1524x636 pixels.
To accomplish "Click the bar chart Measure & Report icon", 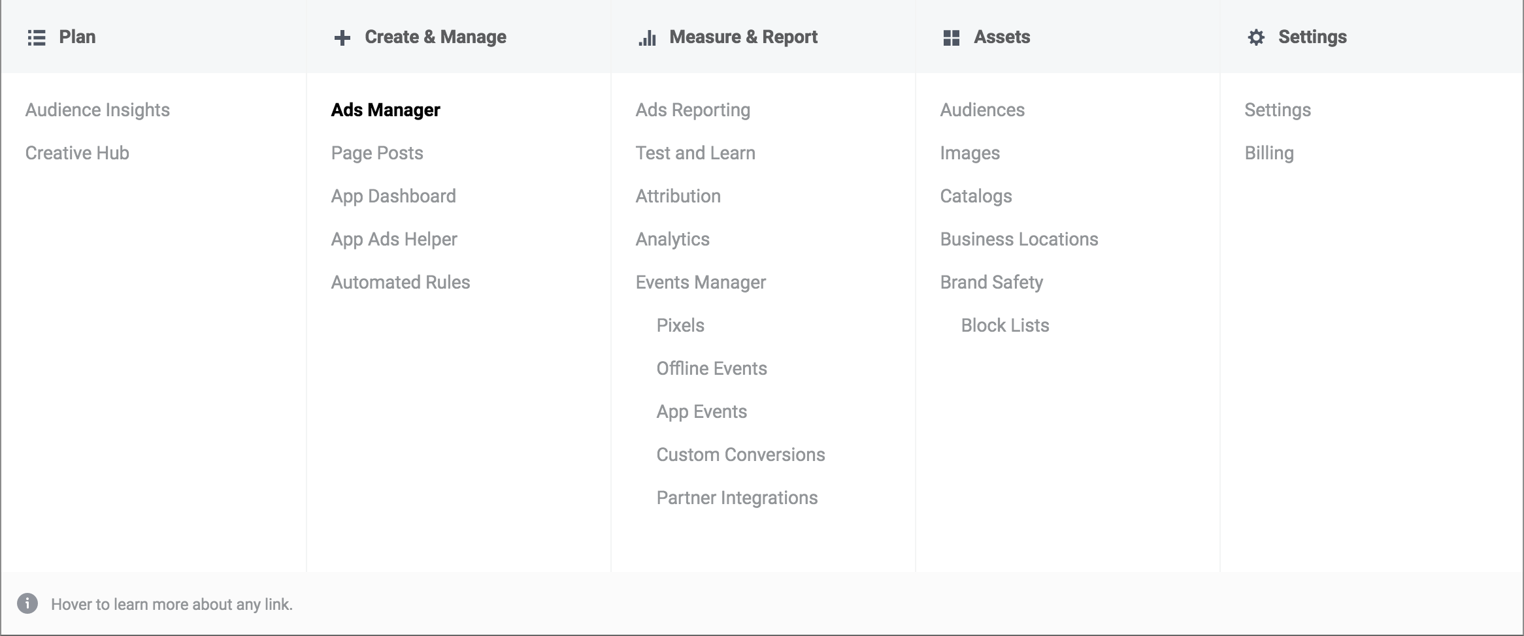I will pos(647,39).
